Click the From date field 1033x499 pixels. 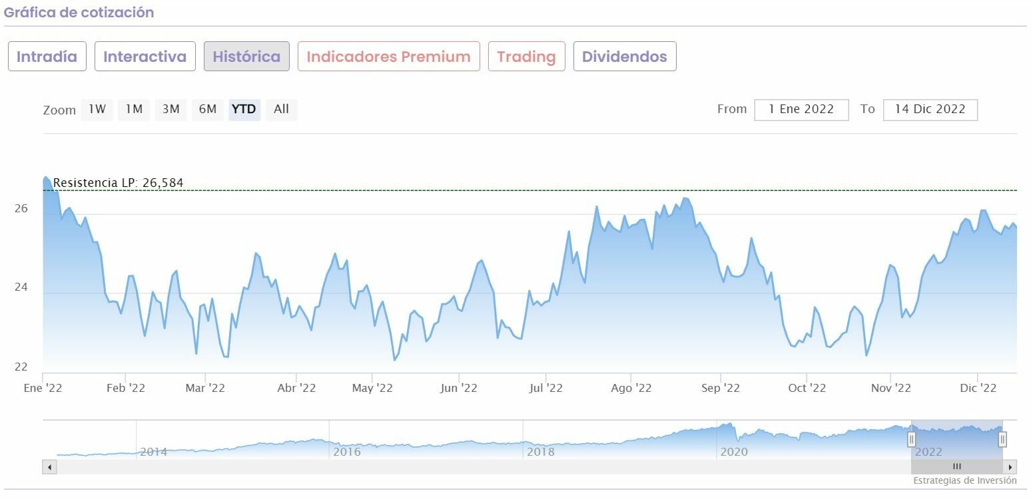point(801,110)
